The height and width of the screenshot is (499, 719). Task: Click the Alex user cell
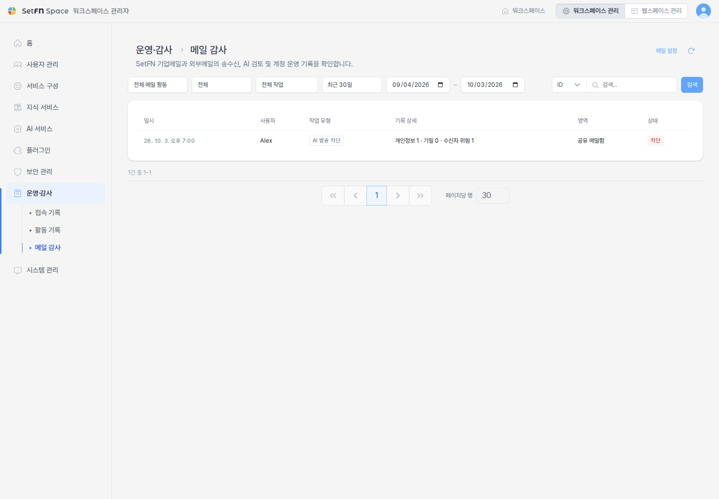[266, 141]
